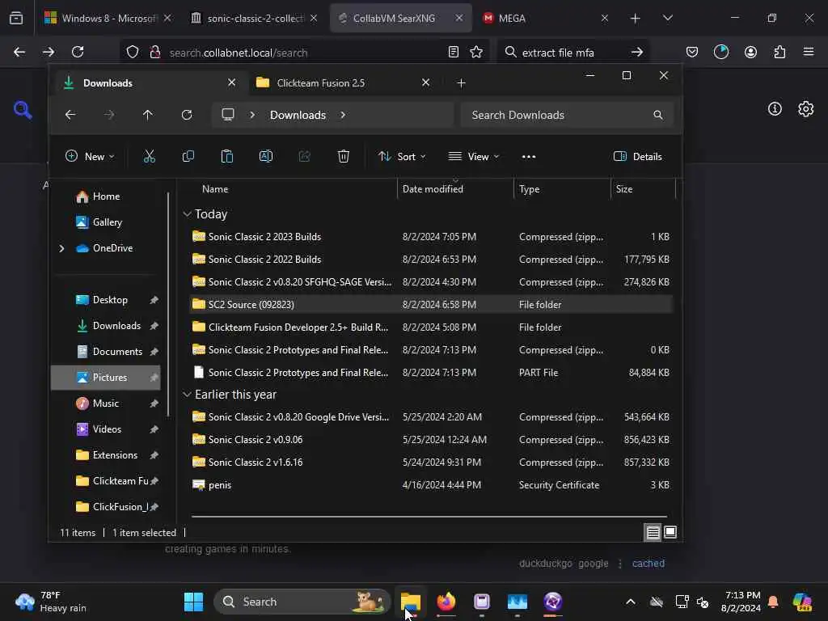The image size is (828, 621).
Task: Open a new Firefox tab
Action: [x=636, y=18]
